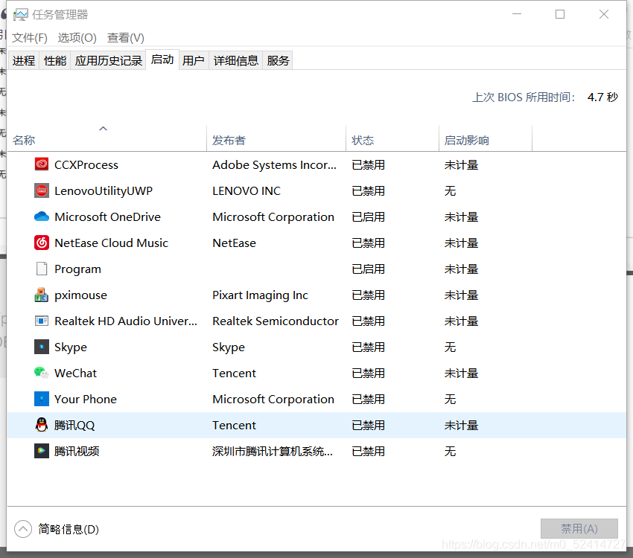Select the LenovoUtilityUWP entry name
Screen dimensions: 633x558
[104, 190]
